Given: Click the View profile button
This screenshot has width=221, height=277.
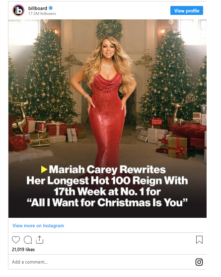Looking at the screenshot, I should pyautogui.click(x=187, y=10).
